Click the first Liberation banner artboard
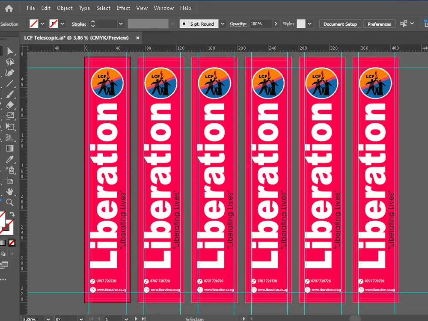This screenshot has height=321, width=428. click(107, 180)
